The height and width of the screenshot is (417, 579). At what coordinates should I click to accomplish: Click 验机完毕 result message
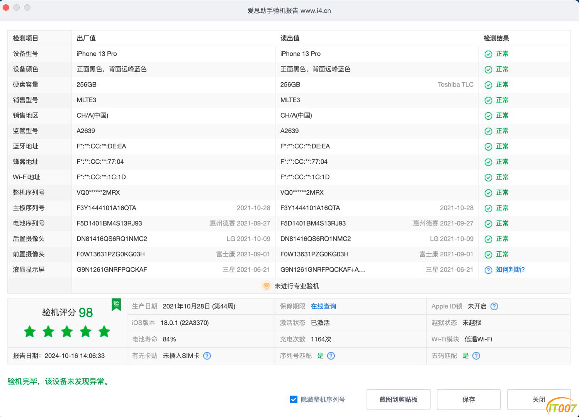[x=59, y=381]
